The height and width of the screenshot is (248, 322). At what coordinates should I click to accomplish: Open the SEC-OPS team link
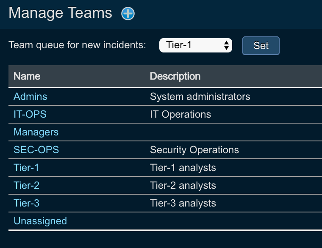(36, 150)
